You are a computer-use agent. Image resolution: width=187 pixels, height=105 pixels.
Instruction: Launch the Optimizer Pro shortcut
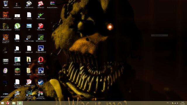click(x=18, y=94)
